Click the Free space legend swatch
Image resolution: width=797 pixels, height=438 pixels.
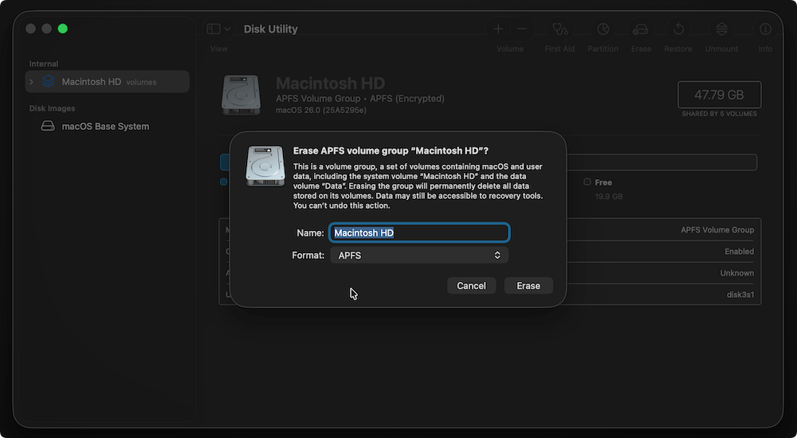click(x=587, y=182)
